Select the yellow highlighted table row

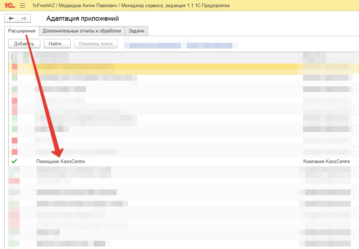click(178, 67)
